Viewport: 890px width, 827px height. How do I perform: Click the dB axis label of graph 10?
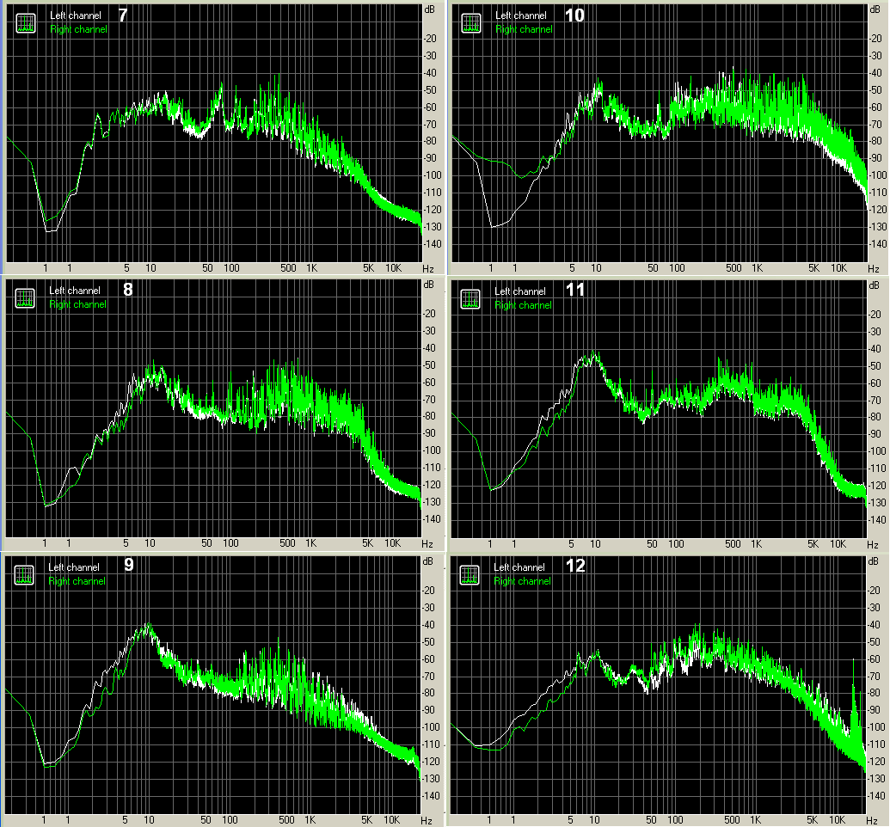[875, 9]
